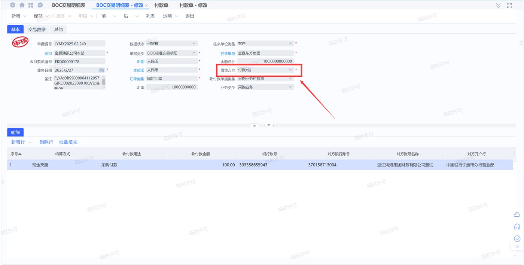Image resolution: width=524 pixels, height=265 pixels.
Task: Click 删除行 to delete the row
Action: click(46, 142)
